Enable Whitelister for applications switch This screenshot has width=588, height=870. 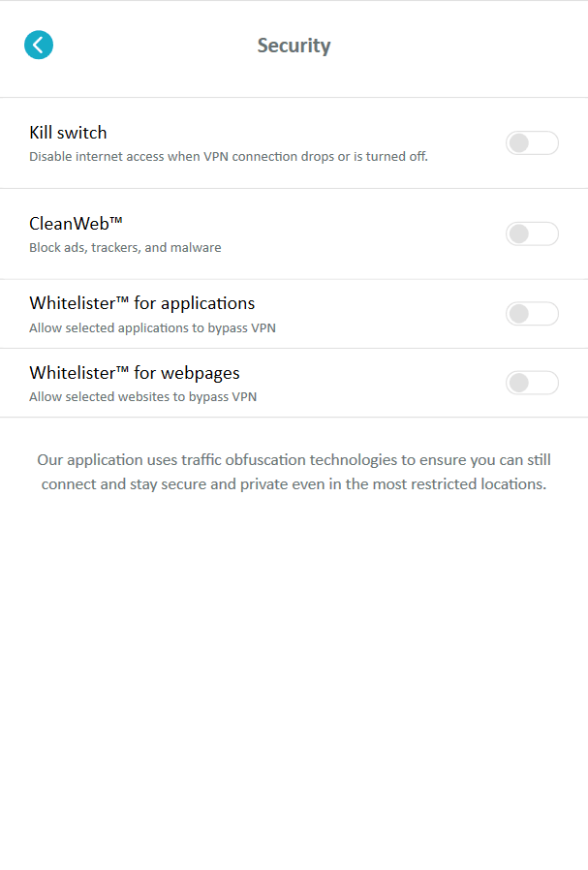pos(532,314)
